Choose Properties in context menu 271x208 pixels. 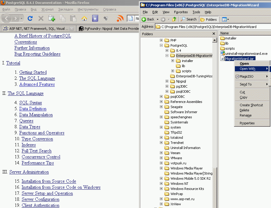click(252, 123)
